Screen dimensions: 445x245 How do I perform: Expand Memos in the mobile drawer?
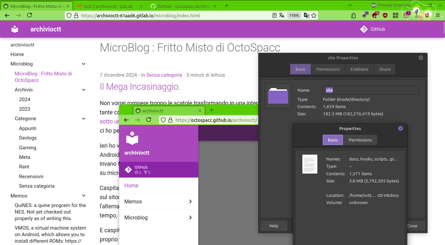pos(159,201)
